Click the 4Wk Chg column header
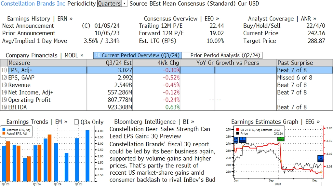The image size is (333, 187). [x=156, y=63]
